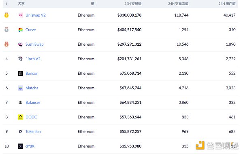Open the Uniswap V2 link

(x=36, y=15)
